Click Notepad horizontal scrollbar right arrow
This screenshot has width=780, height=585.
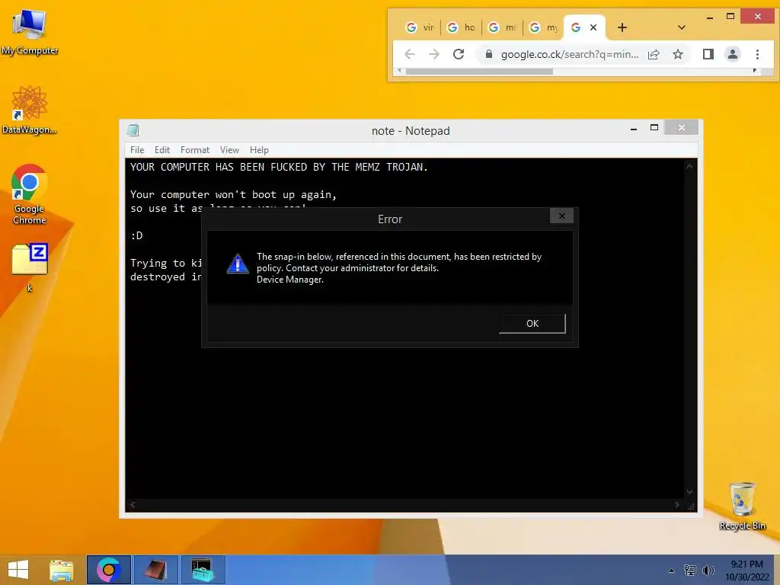click(676, 504)
